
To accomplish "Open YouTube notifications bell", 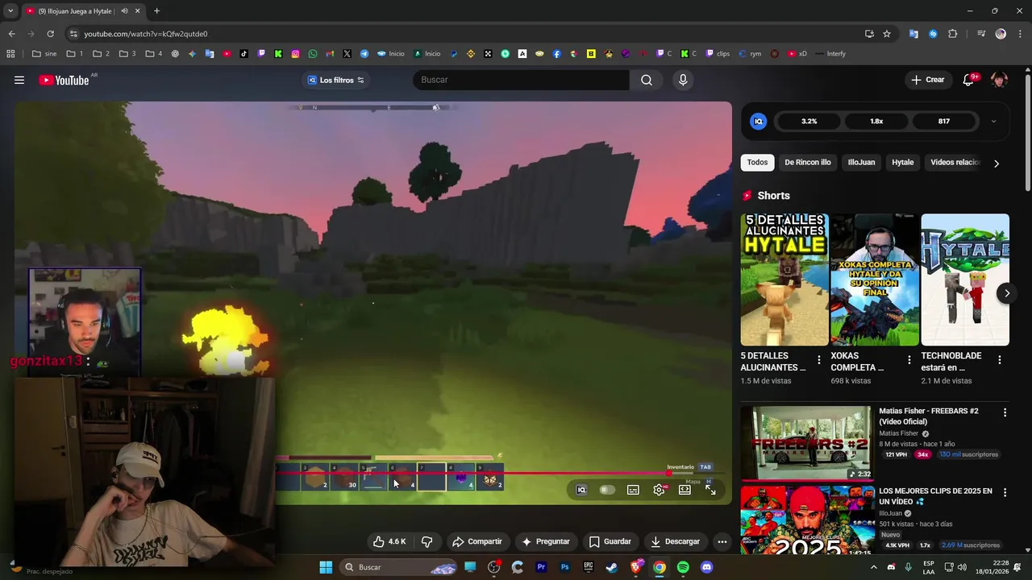I will point(969,80).
